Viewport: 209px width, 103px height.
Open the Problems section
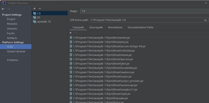coord(13,60)
